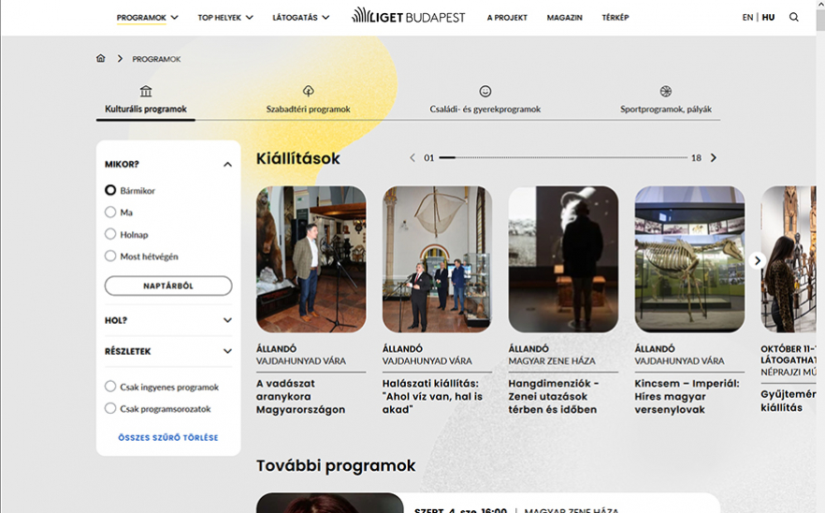The image size is (825, 513).
Task: Click the Liget Budapest logo
Action: (408, 16)
